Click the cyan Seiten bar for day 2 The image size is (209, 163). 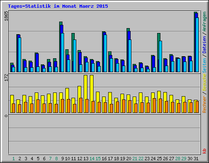(x=20, y=55)
